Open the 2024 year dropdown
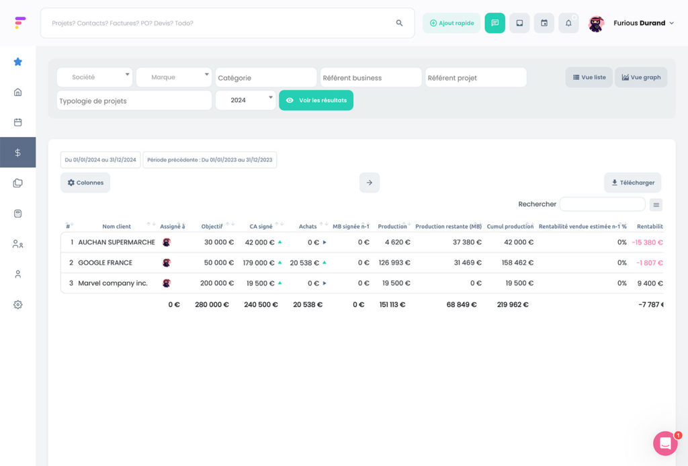688x466 pixels. coord(245,100)
